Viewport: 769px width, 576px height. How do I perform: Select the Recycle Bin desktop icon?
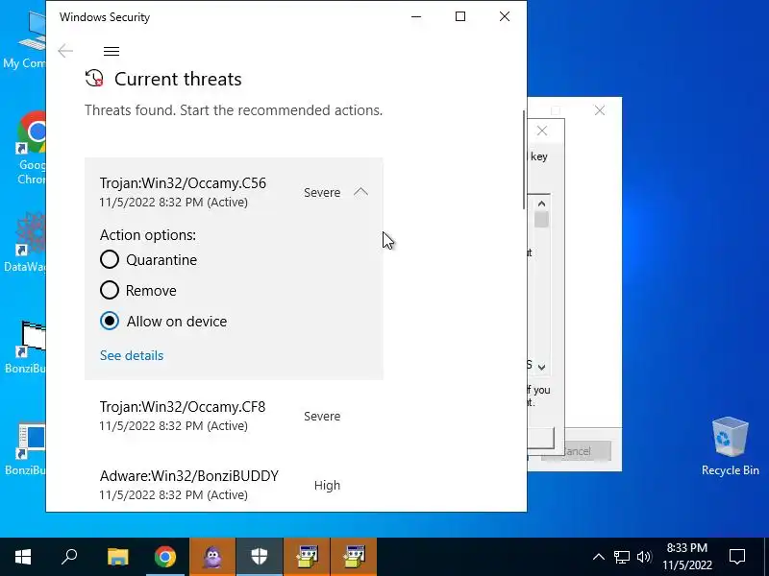point(731,446)
